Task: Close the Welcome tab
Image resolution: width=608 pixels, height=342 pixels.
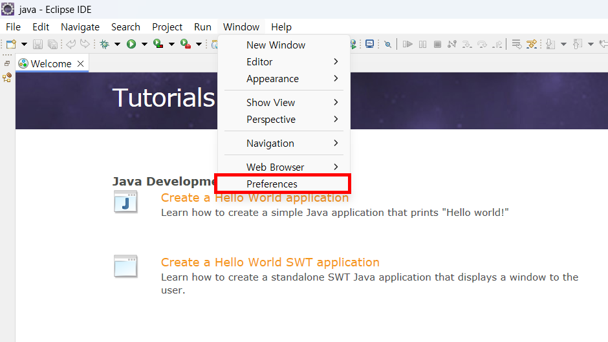Action: coord(81,63)
